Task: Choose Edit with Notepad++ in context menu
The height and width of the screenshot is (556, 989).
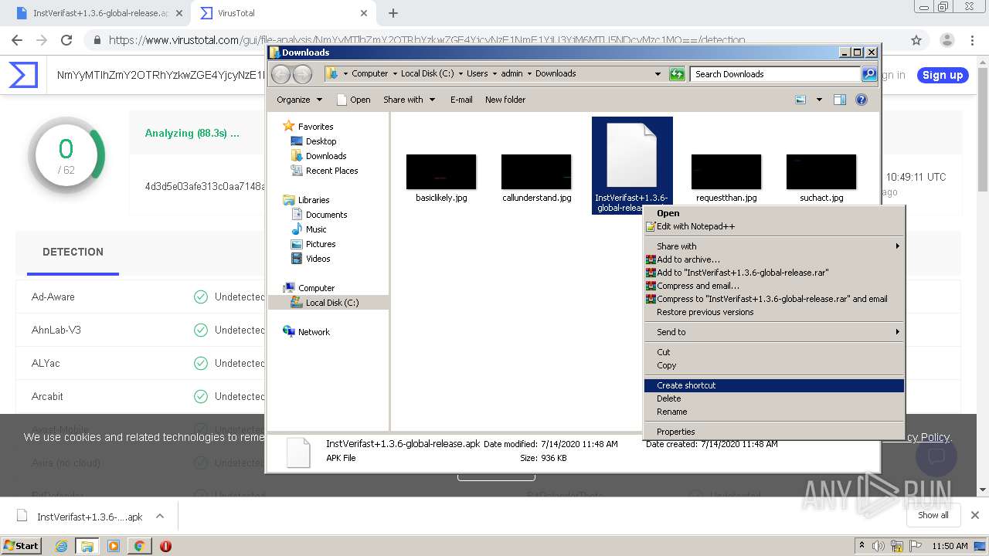Action: pos(773,226)
